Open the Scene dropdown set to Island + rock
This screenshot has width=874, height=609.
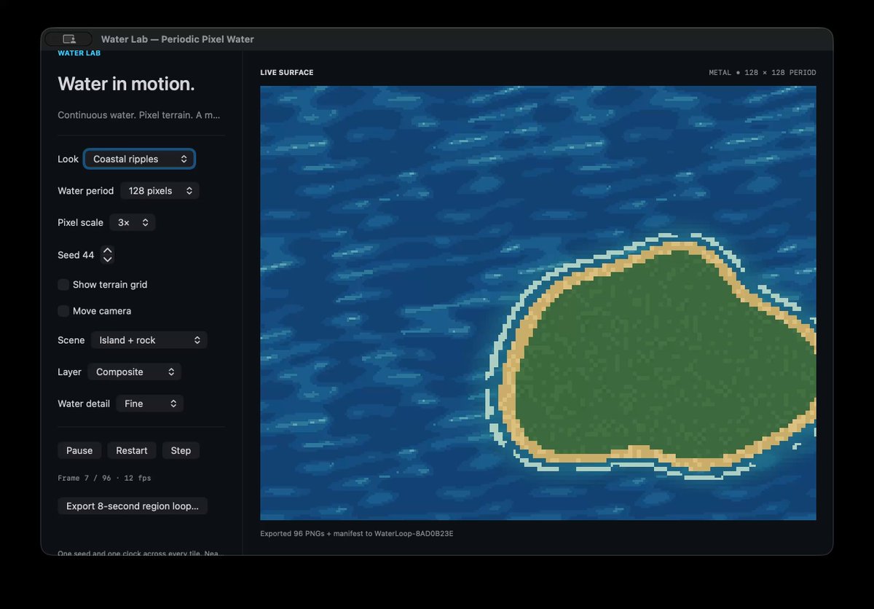pos(149,340)
